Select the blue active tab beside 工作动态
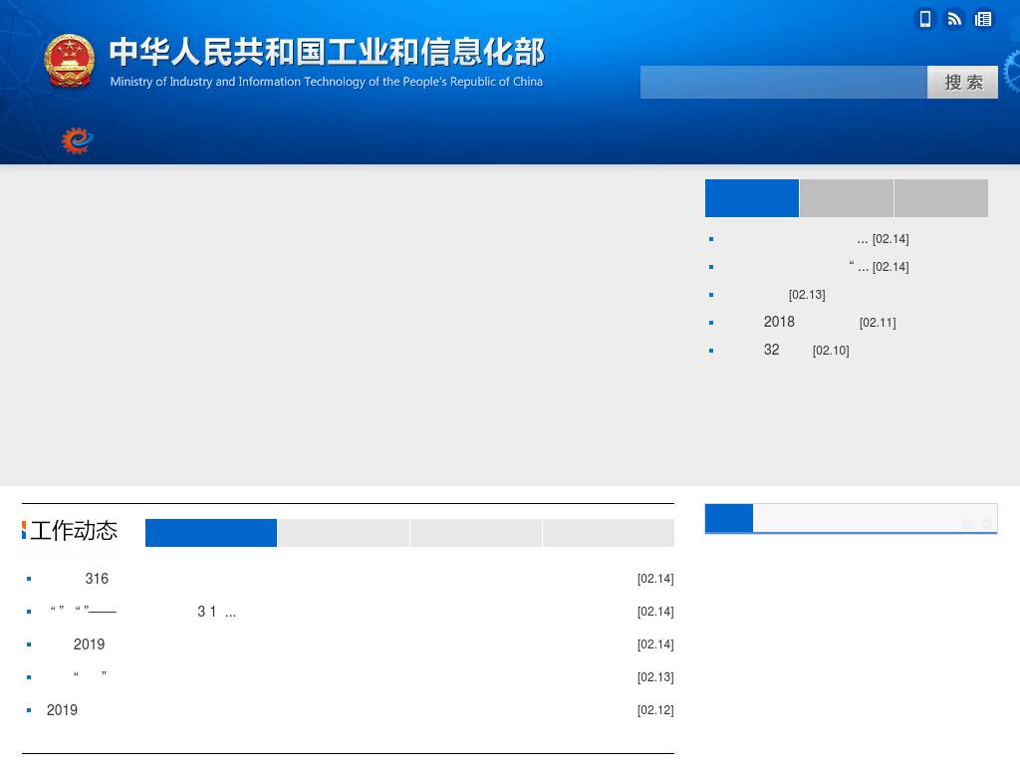Image resolution: width=1020 pixels, height=765 pixels. click(x=211, y=533)
